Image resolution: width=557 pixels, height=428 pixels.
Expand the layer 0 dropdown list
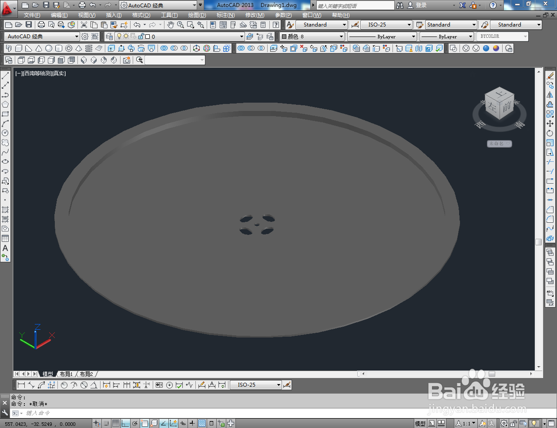coord(242,37)
